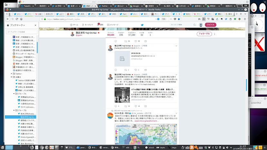This screenshot has width=267, height=150.
Task: Open Twitter モーメント nav item
Action: (x=88, y=25)
